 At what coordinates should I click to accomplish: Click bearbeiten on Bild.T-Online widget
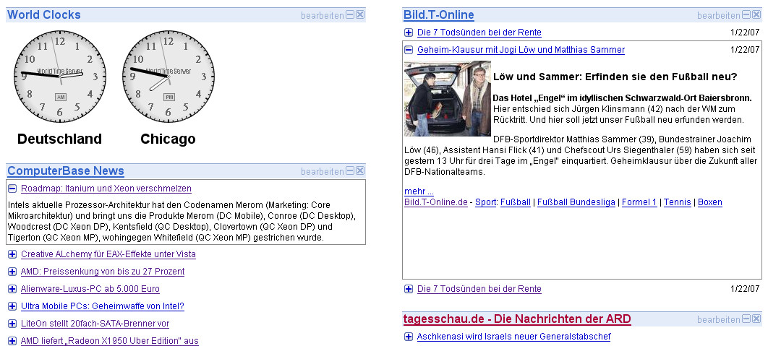click(x=719, y=16)
